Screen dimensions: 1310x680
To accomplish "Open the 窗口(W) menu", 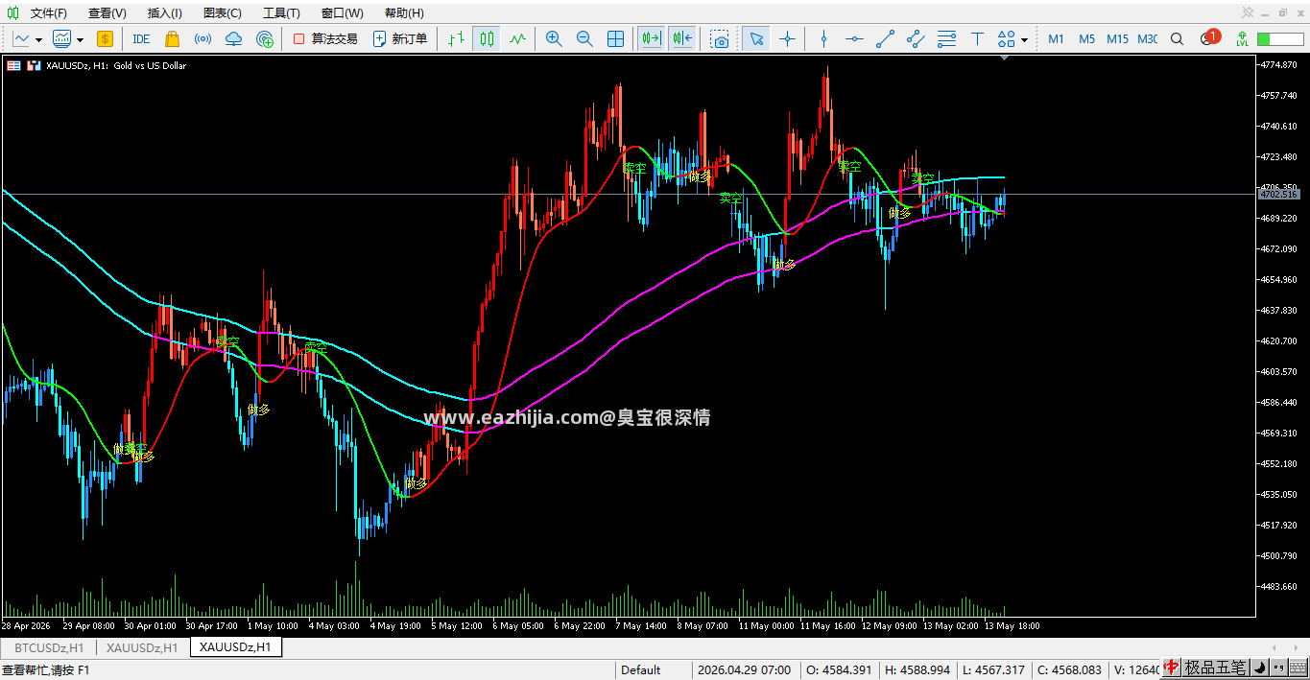I will (x=342, y=13).
